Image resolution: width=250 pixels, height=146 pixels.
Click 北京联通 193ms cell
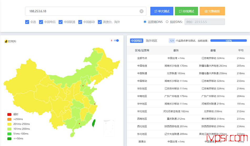pyautogui.click(x=176, y=73)
